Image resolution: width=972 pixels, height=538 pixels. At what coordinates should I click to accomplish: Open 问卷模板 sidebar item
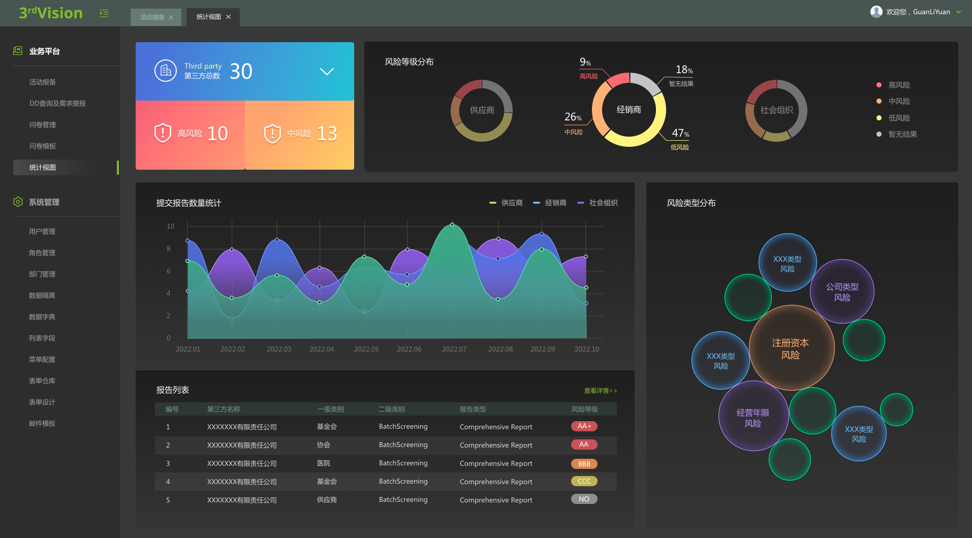point(43,146)
